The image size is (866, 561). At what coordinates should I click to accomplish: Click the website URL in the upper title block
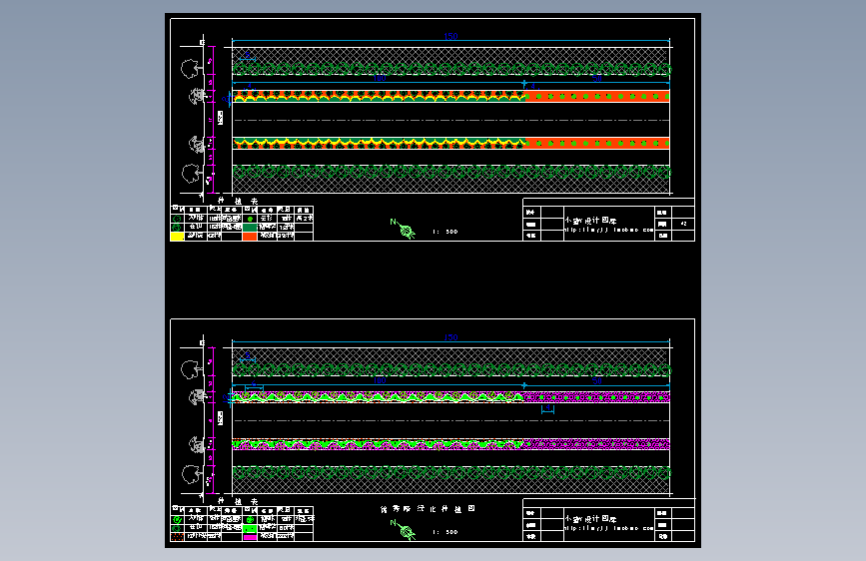[608, 230]
